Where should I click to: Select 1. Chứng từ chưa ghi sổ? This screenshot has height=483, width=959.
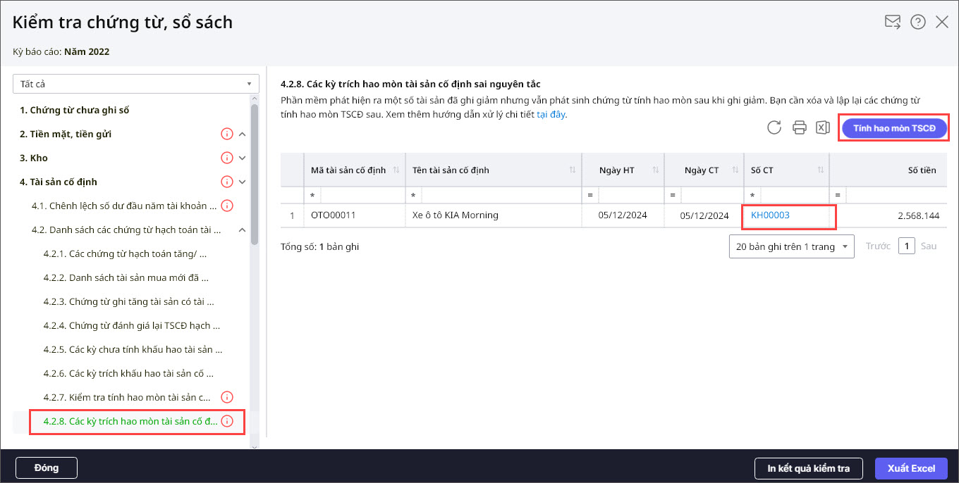(x=74, y=110)
